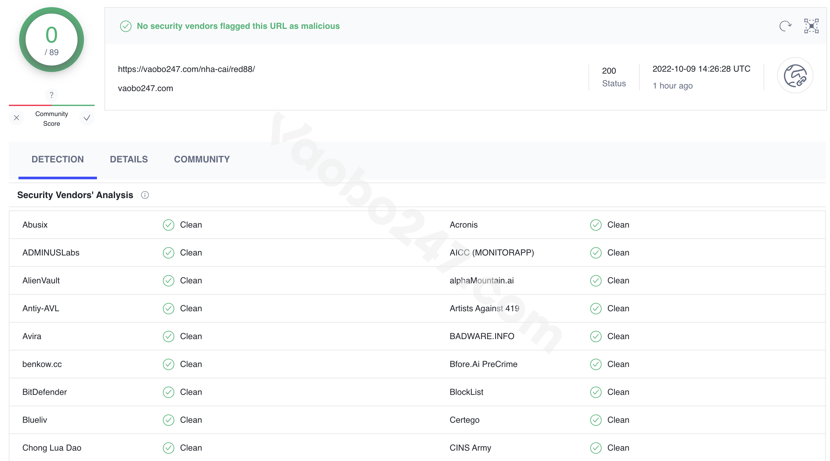Select the AICC (MONITORAPP) vendor name
Screen dimensions: 830x461
point(492,253)
